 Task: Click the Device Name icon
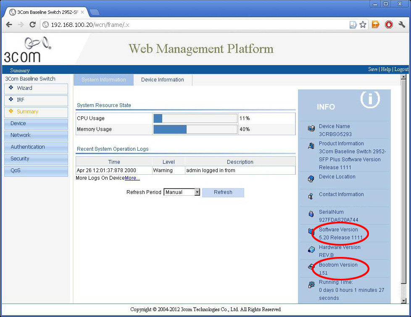(x=311, y=128)
